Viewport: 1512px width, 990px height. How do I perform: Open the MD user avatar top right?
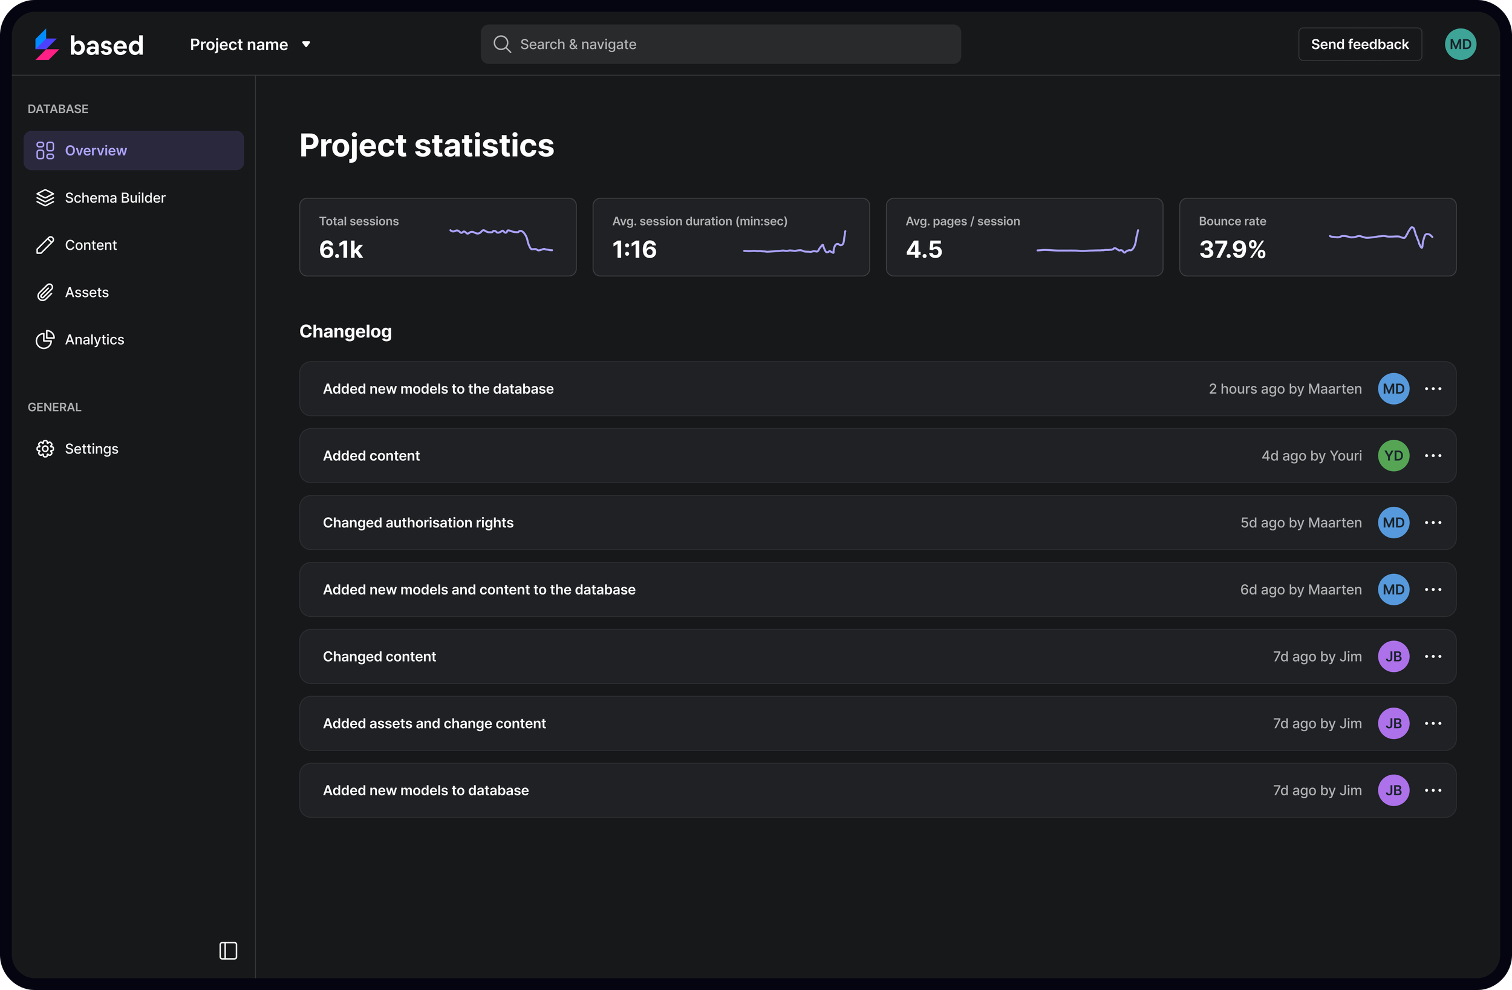click(1460, 45)
